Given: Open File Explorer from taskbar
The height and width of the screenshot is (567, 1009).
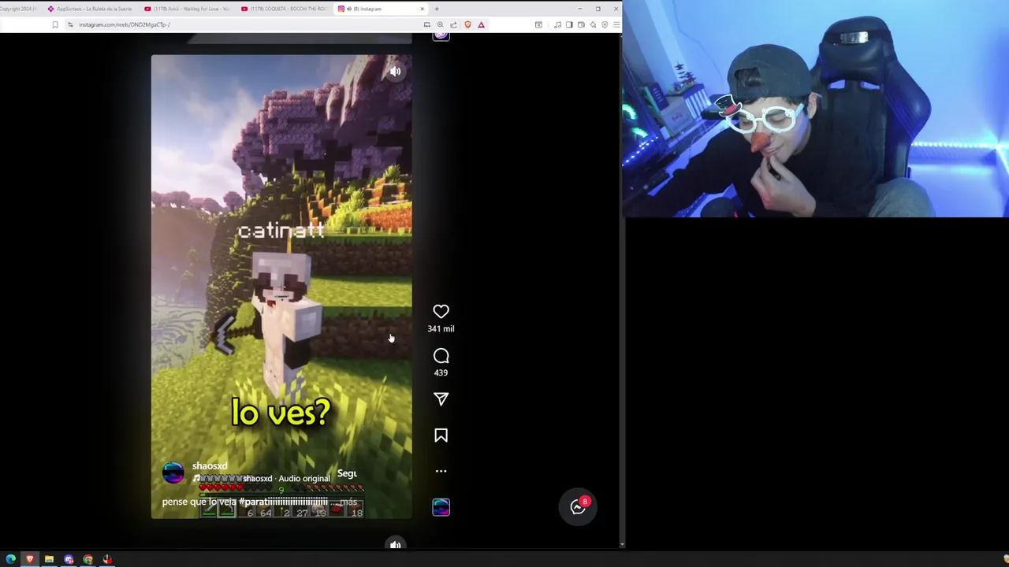Looking at the screenshot, I should pyautogui.click(x=49, y=559).
